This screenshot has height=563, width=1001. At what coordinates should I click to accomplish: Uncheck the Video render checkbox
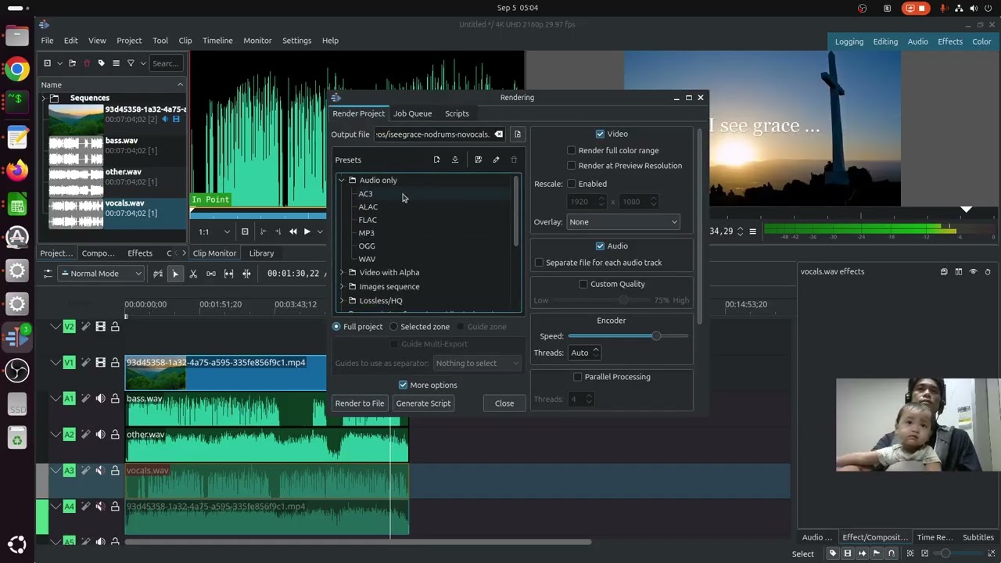point(600,134)
